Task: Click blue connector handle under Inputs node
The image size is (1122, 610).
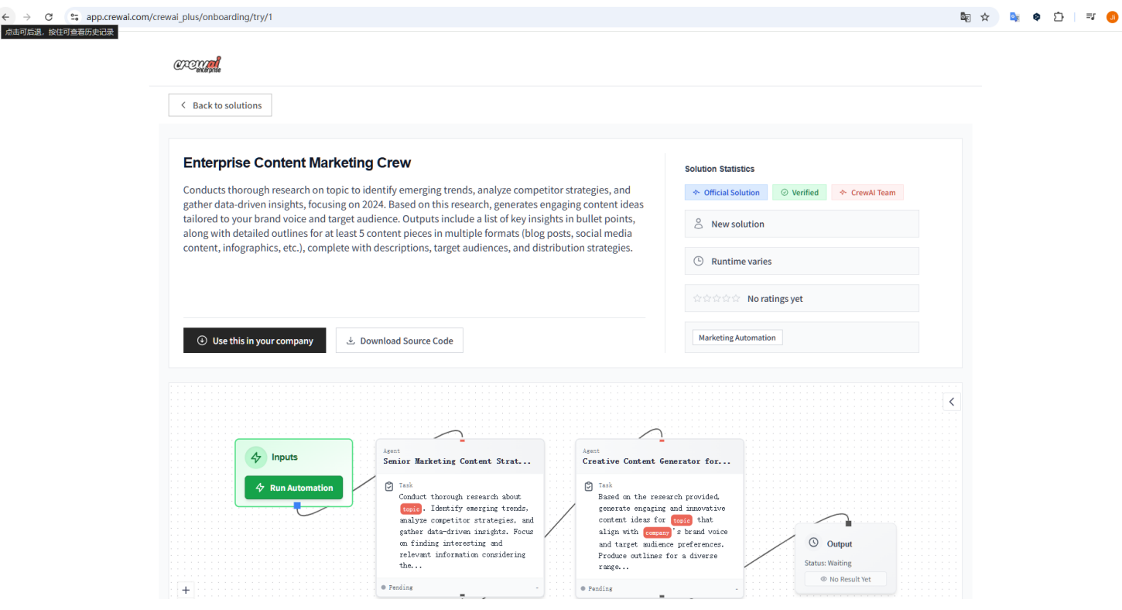Action: tap(297, 505)
